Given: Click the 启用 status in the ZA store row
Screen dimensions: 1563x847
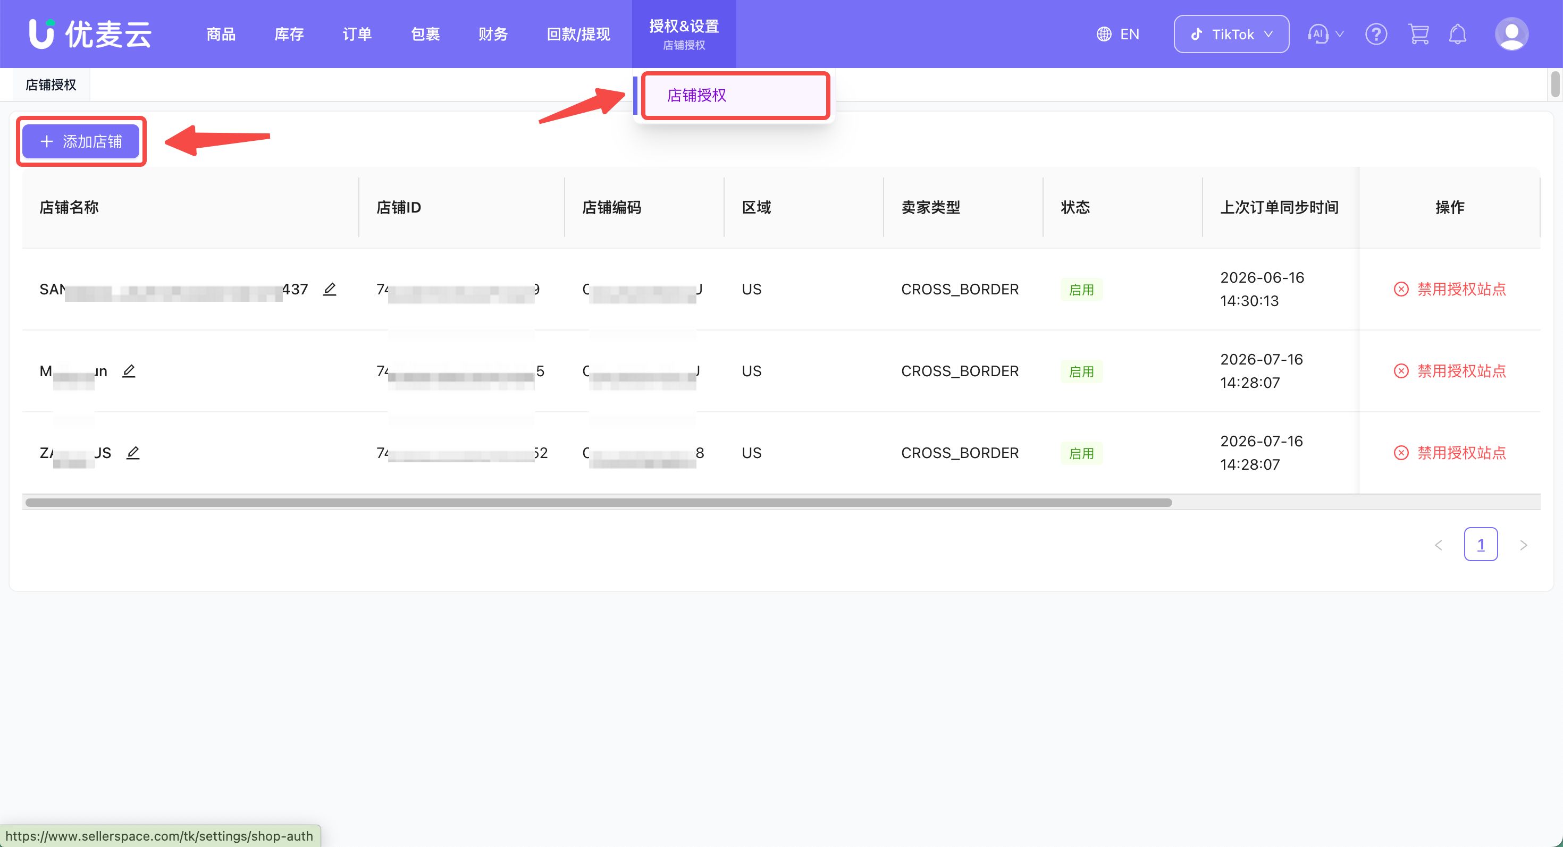Looking at the screenshot, I should point(1081,453).
